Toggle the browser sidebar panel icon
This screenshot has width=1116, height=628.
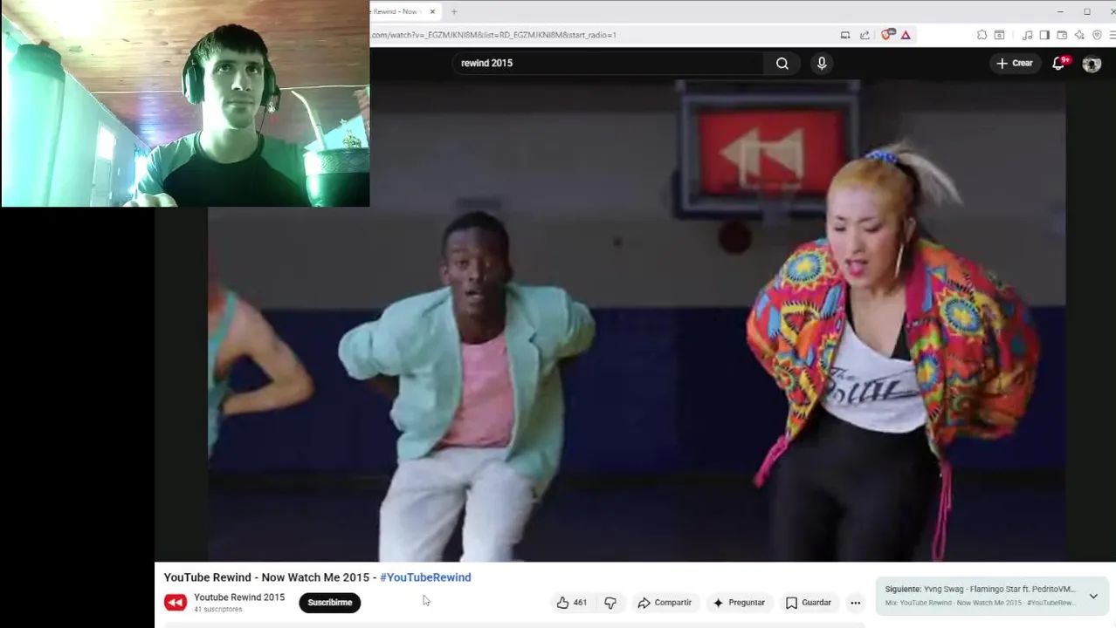point(1044,35)
